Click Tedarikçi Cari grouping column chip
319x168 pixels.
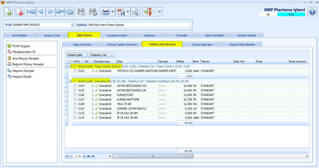(x=102, y=55)
